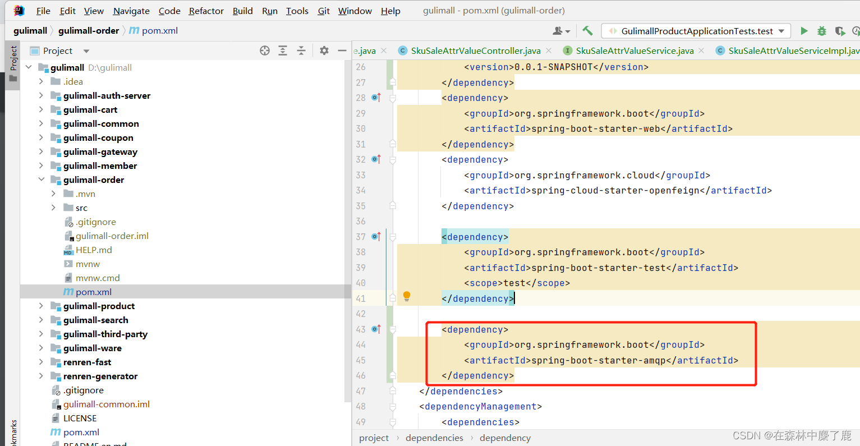Image resolution: width=860 pixels, height=446 pixels.
Task: Expand the gulimall-product module
Action: [x=41, y=306]
